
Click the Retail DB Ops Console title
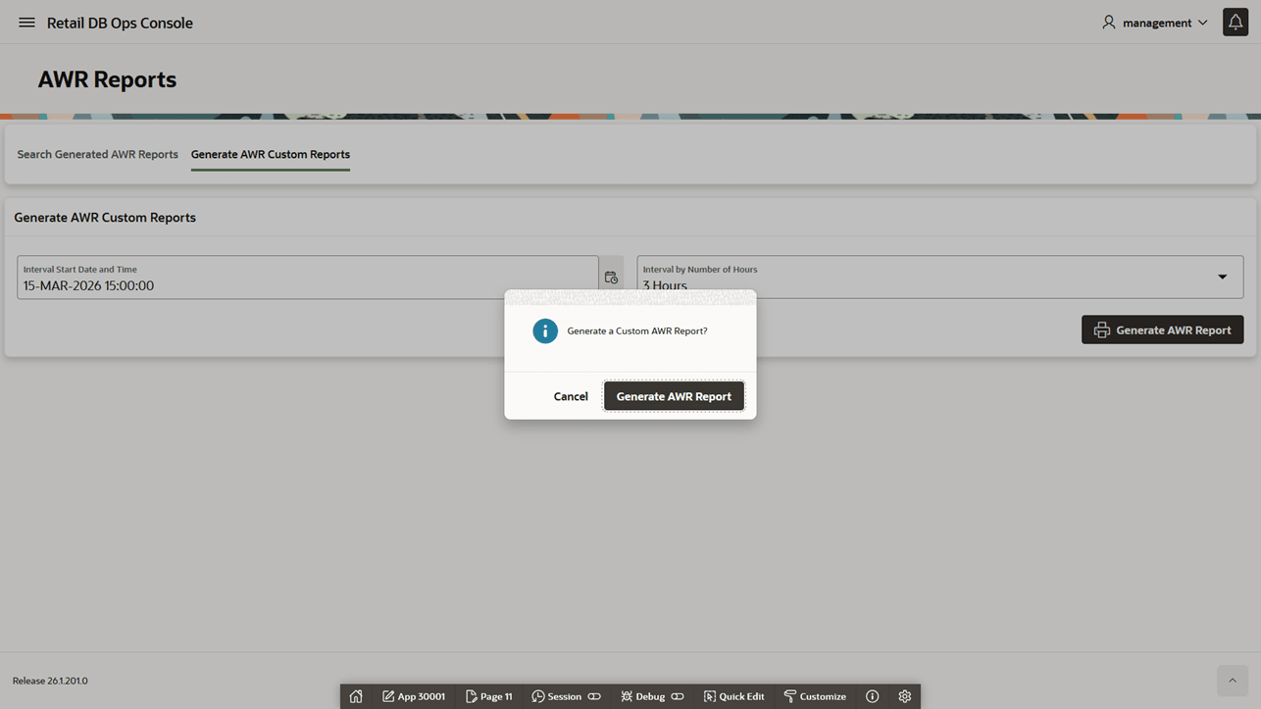pyautogui.click(x=120, y=23)
